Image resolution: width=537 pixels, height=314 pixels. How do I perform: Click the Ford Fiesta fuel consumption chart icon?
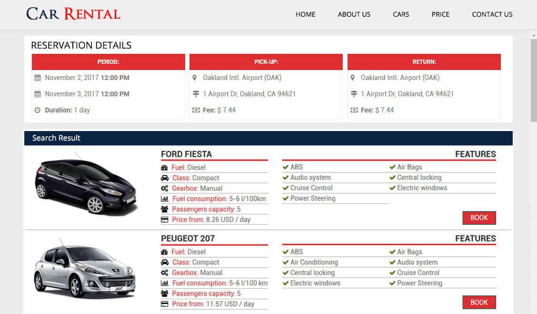pyautogui.click(x=165, y=199)
